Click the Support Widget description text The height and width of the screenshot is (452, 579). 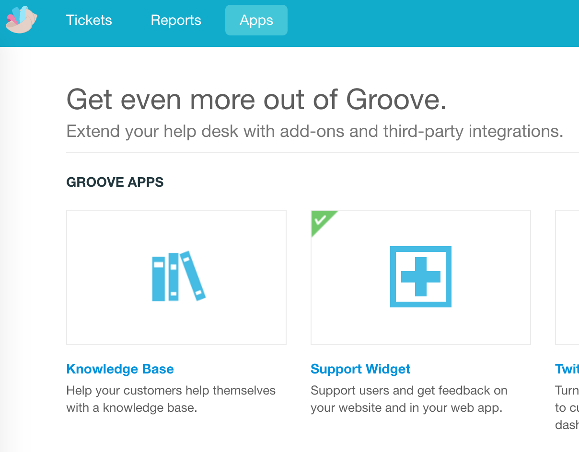click(x=408, y=399)
